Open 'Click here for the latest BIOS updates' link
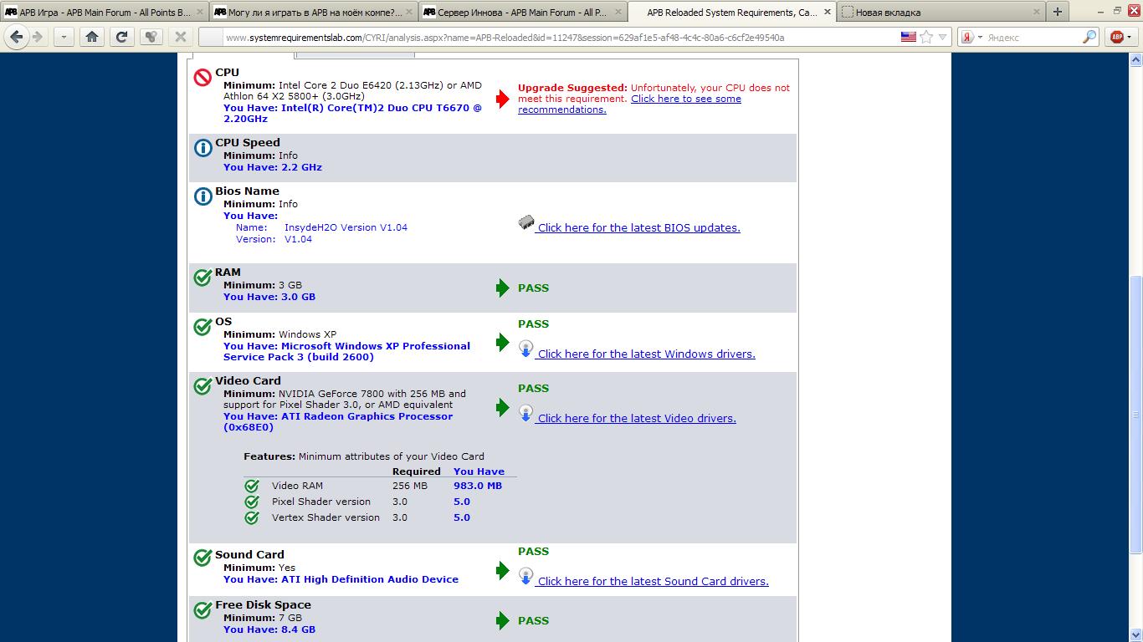The image size is (1143, 642). pyautogui.click(x=638, y=228)
